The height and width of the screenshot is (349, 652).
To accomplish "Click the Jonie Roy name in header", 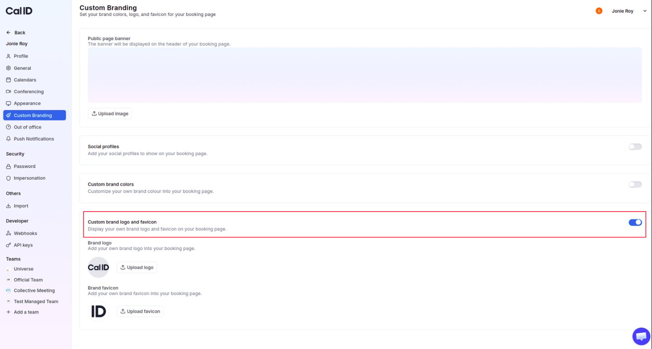I will [622, 11].
